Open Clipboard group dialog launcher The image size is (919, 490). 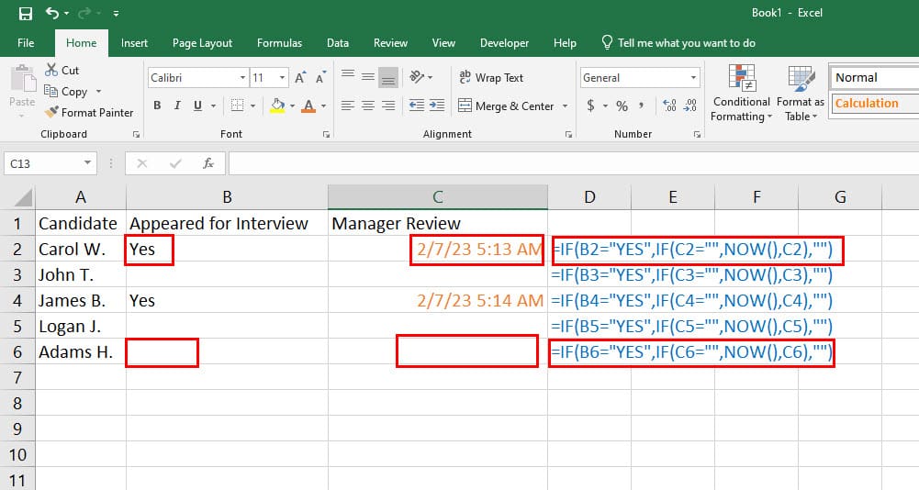[136, 134]
